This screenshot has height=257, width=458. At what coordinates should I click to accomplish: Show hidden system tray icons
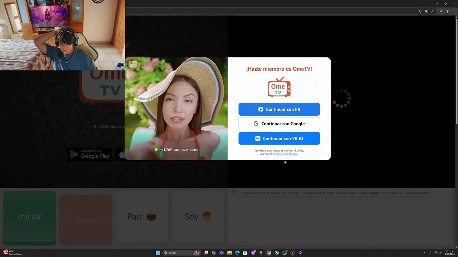[424, 253]
